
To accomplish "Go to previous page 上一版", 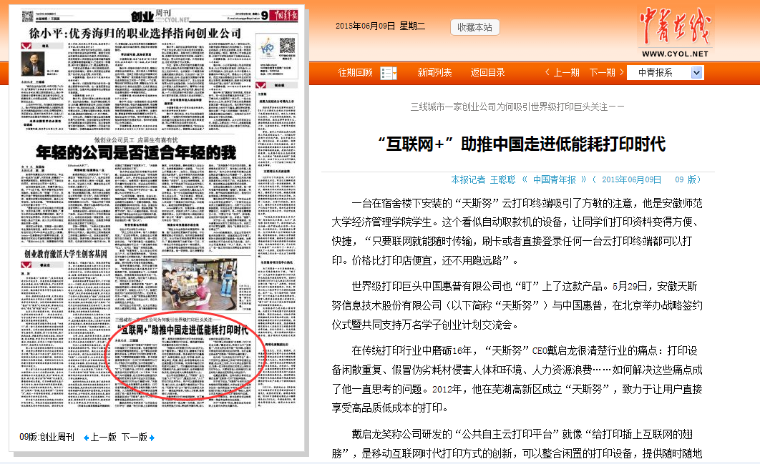I will click(x=104, y=438).
